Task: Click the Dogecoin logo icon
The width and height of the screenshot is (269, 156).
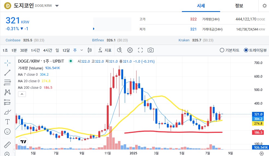Action: click(8, 6)
